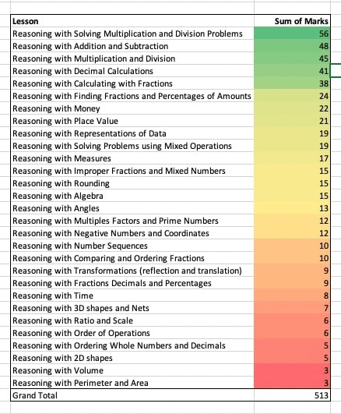This screenshot has height=414, width=341.
Task: Select the yellow cell showing 13
Action: point(292,208)
